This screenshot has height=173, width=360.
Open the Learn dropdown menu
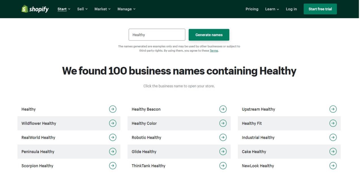pos(271,9)
